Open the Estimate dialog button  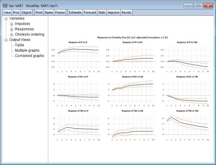click(75, 13)
